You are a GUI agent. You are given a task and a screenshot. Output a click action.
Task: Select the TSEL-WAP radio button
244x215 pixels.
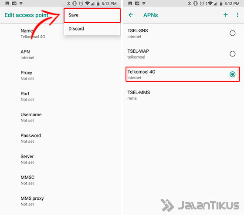232,54
